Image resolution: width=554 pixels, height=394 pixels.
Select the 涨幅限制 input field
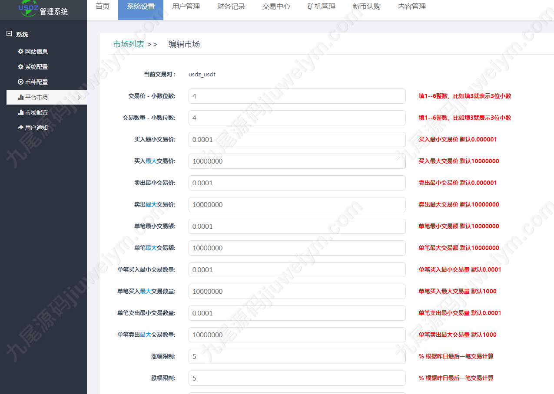tap(297, 357)
